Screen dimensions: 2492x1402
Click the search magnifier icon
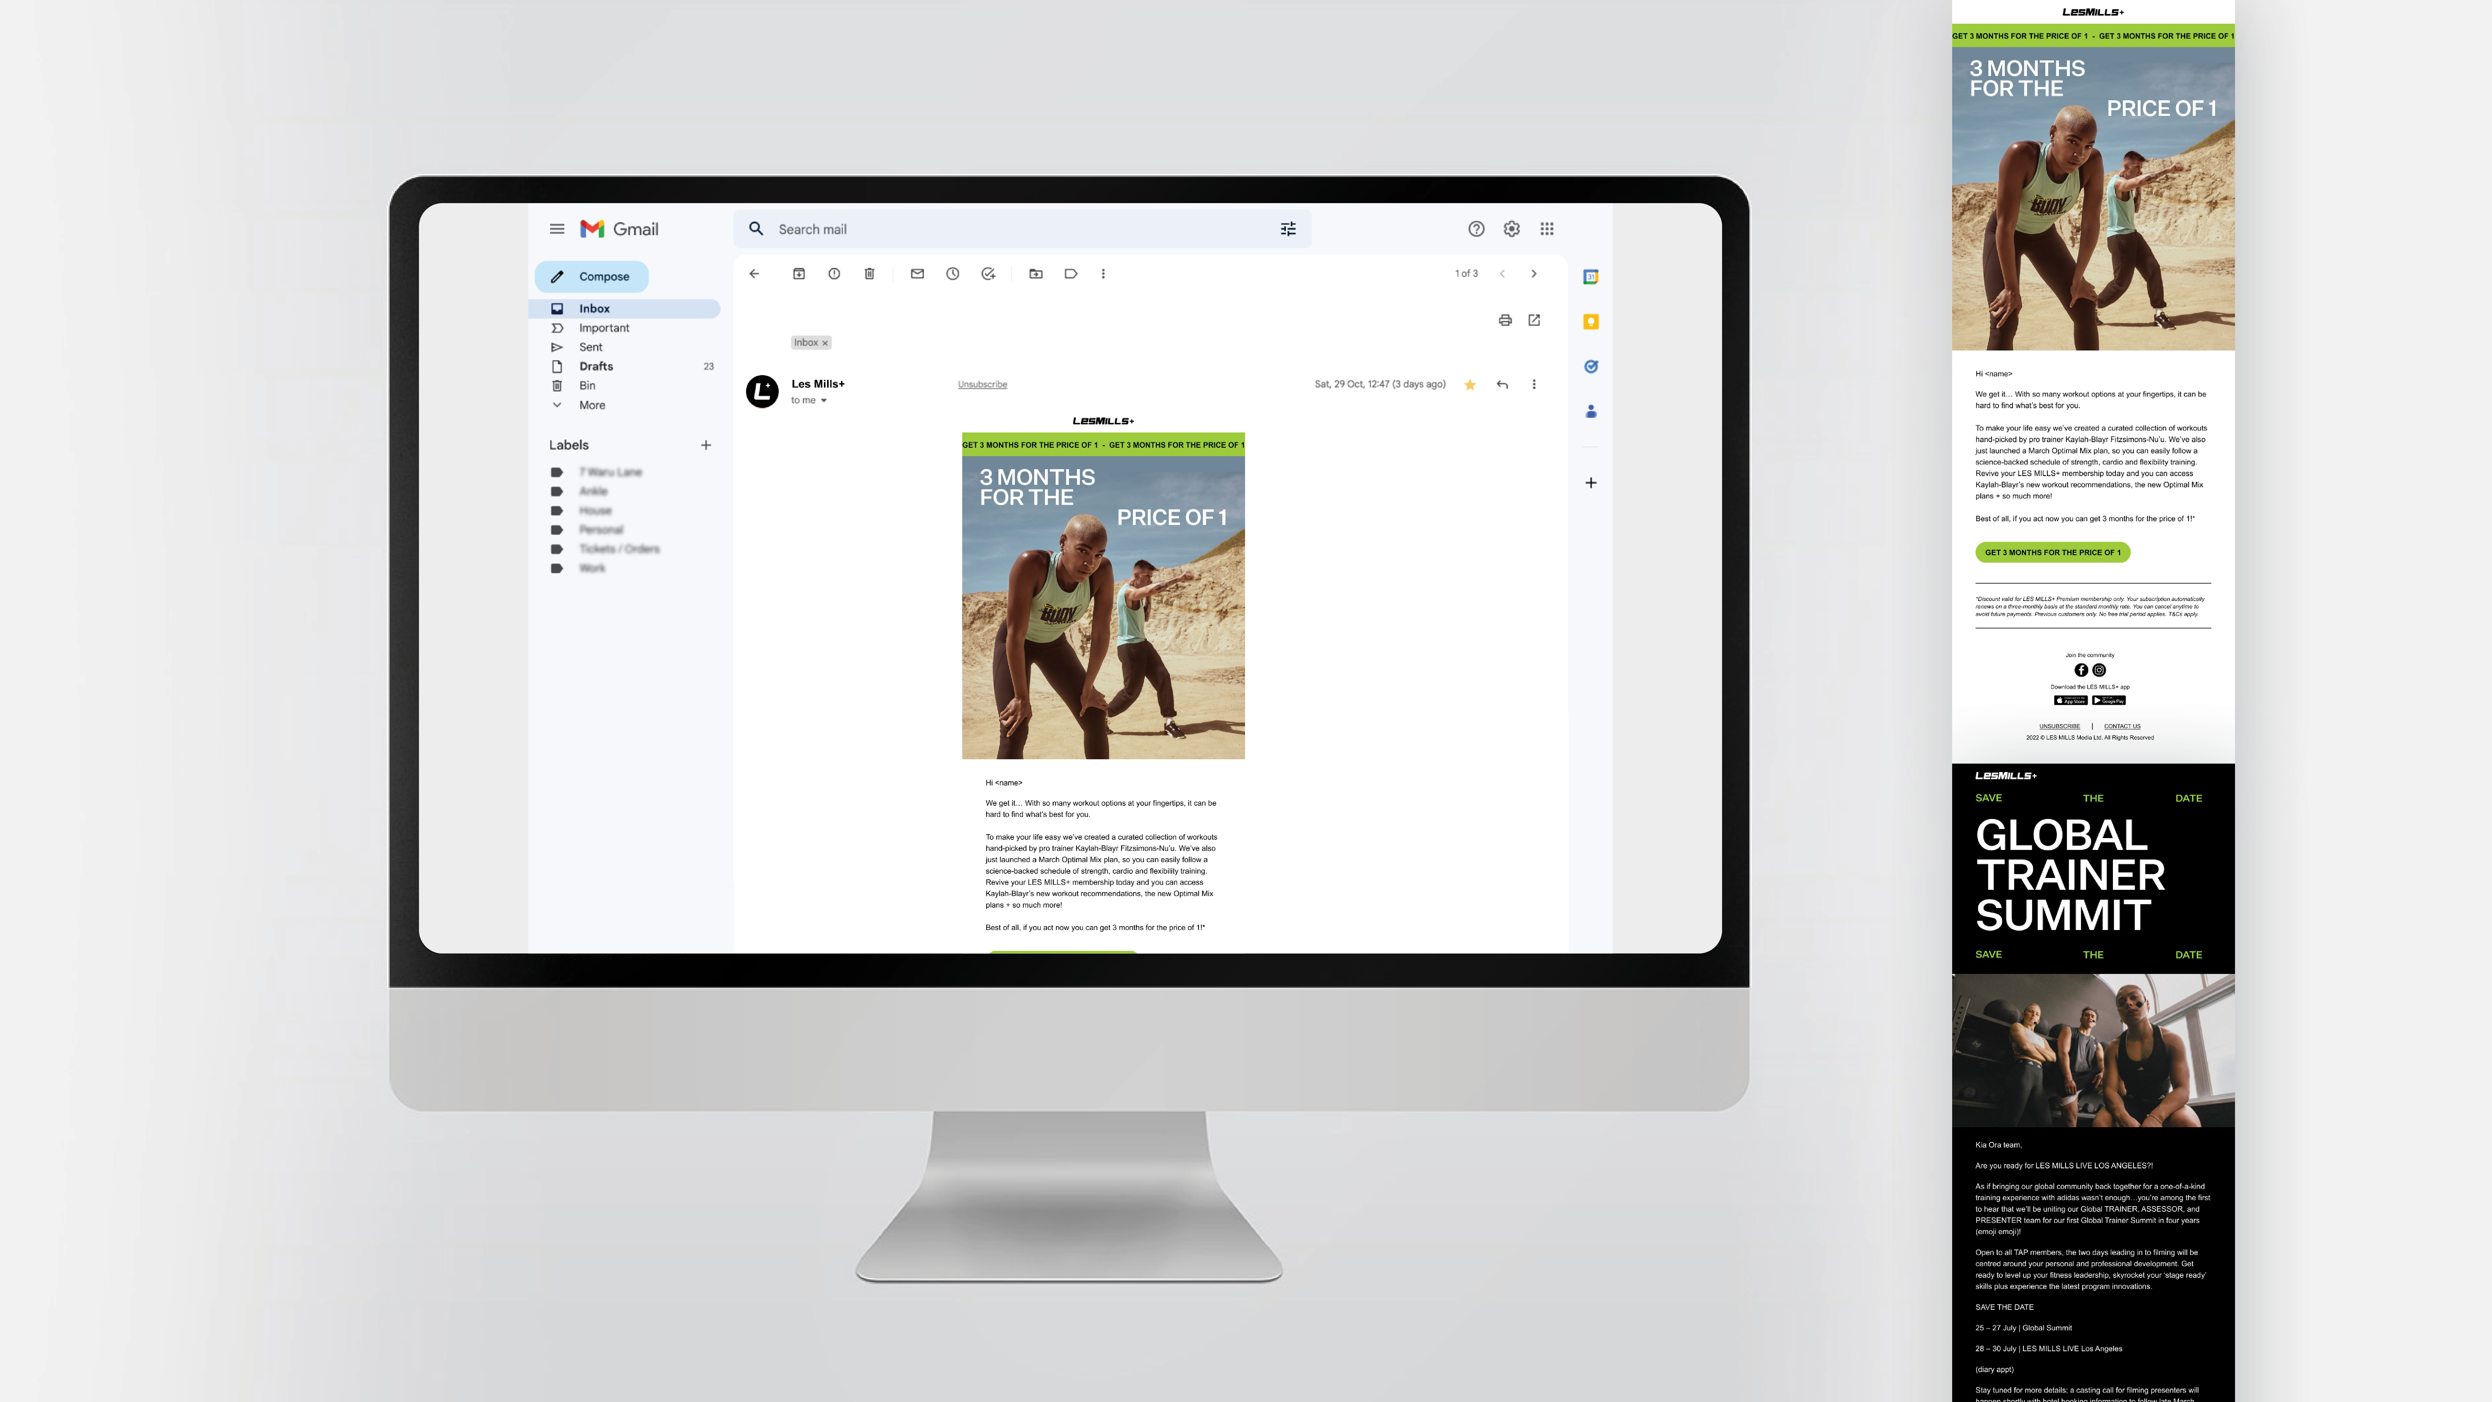pos(757,229)
